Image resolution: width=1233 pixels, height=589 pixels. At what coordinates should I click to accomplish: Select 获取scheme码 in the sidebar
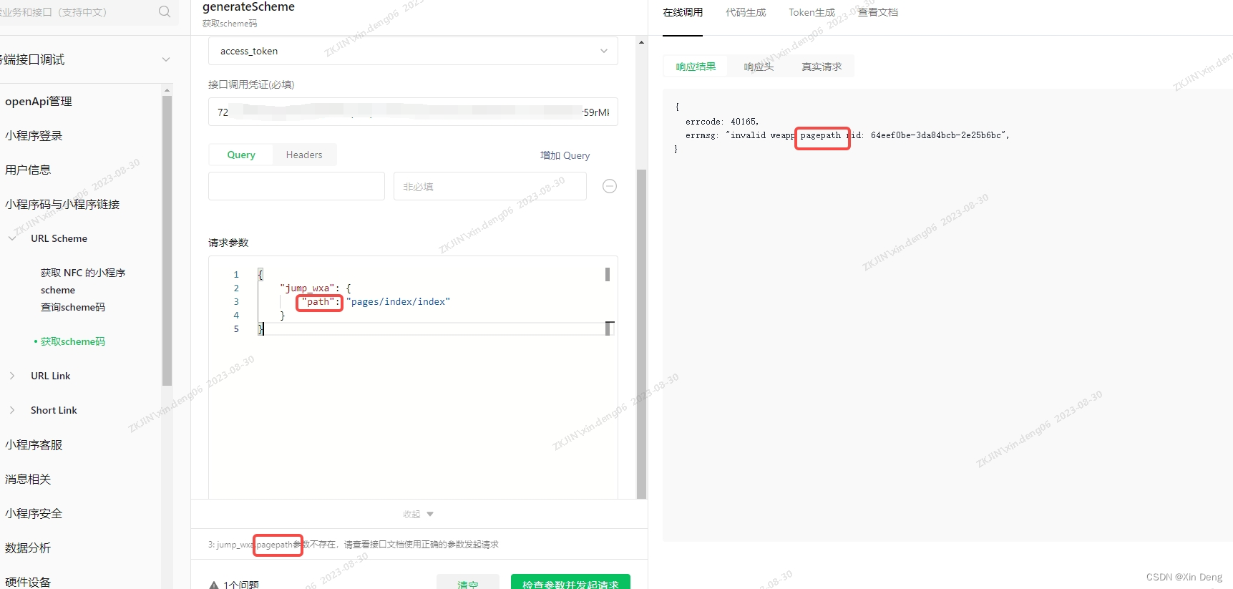pos(73,341)
